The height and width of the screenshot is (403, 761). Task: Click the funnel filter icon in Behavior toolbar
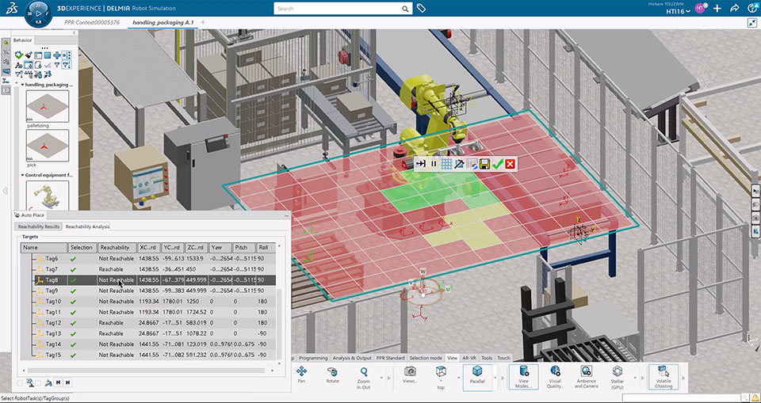tap(57, 64)
